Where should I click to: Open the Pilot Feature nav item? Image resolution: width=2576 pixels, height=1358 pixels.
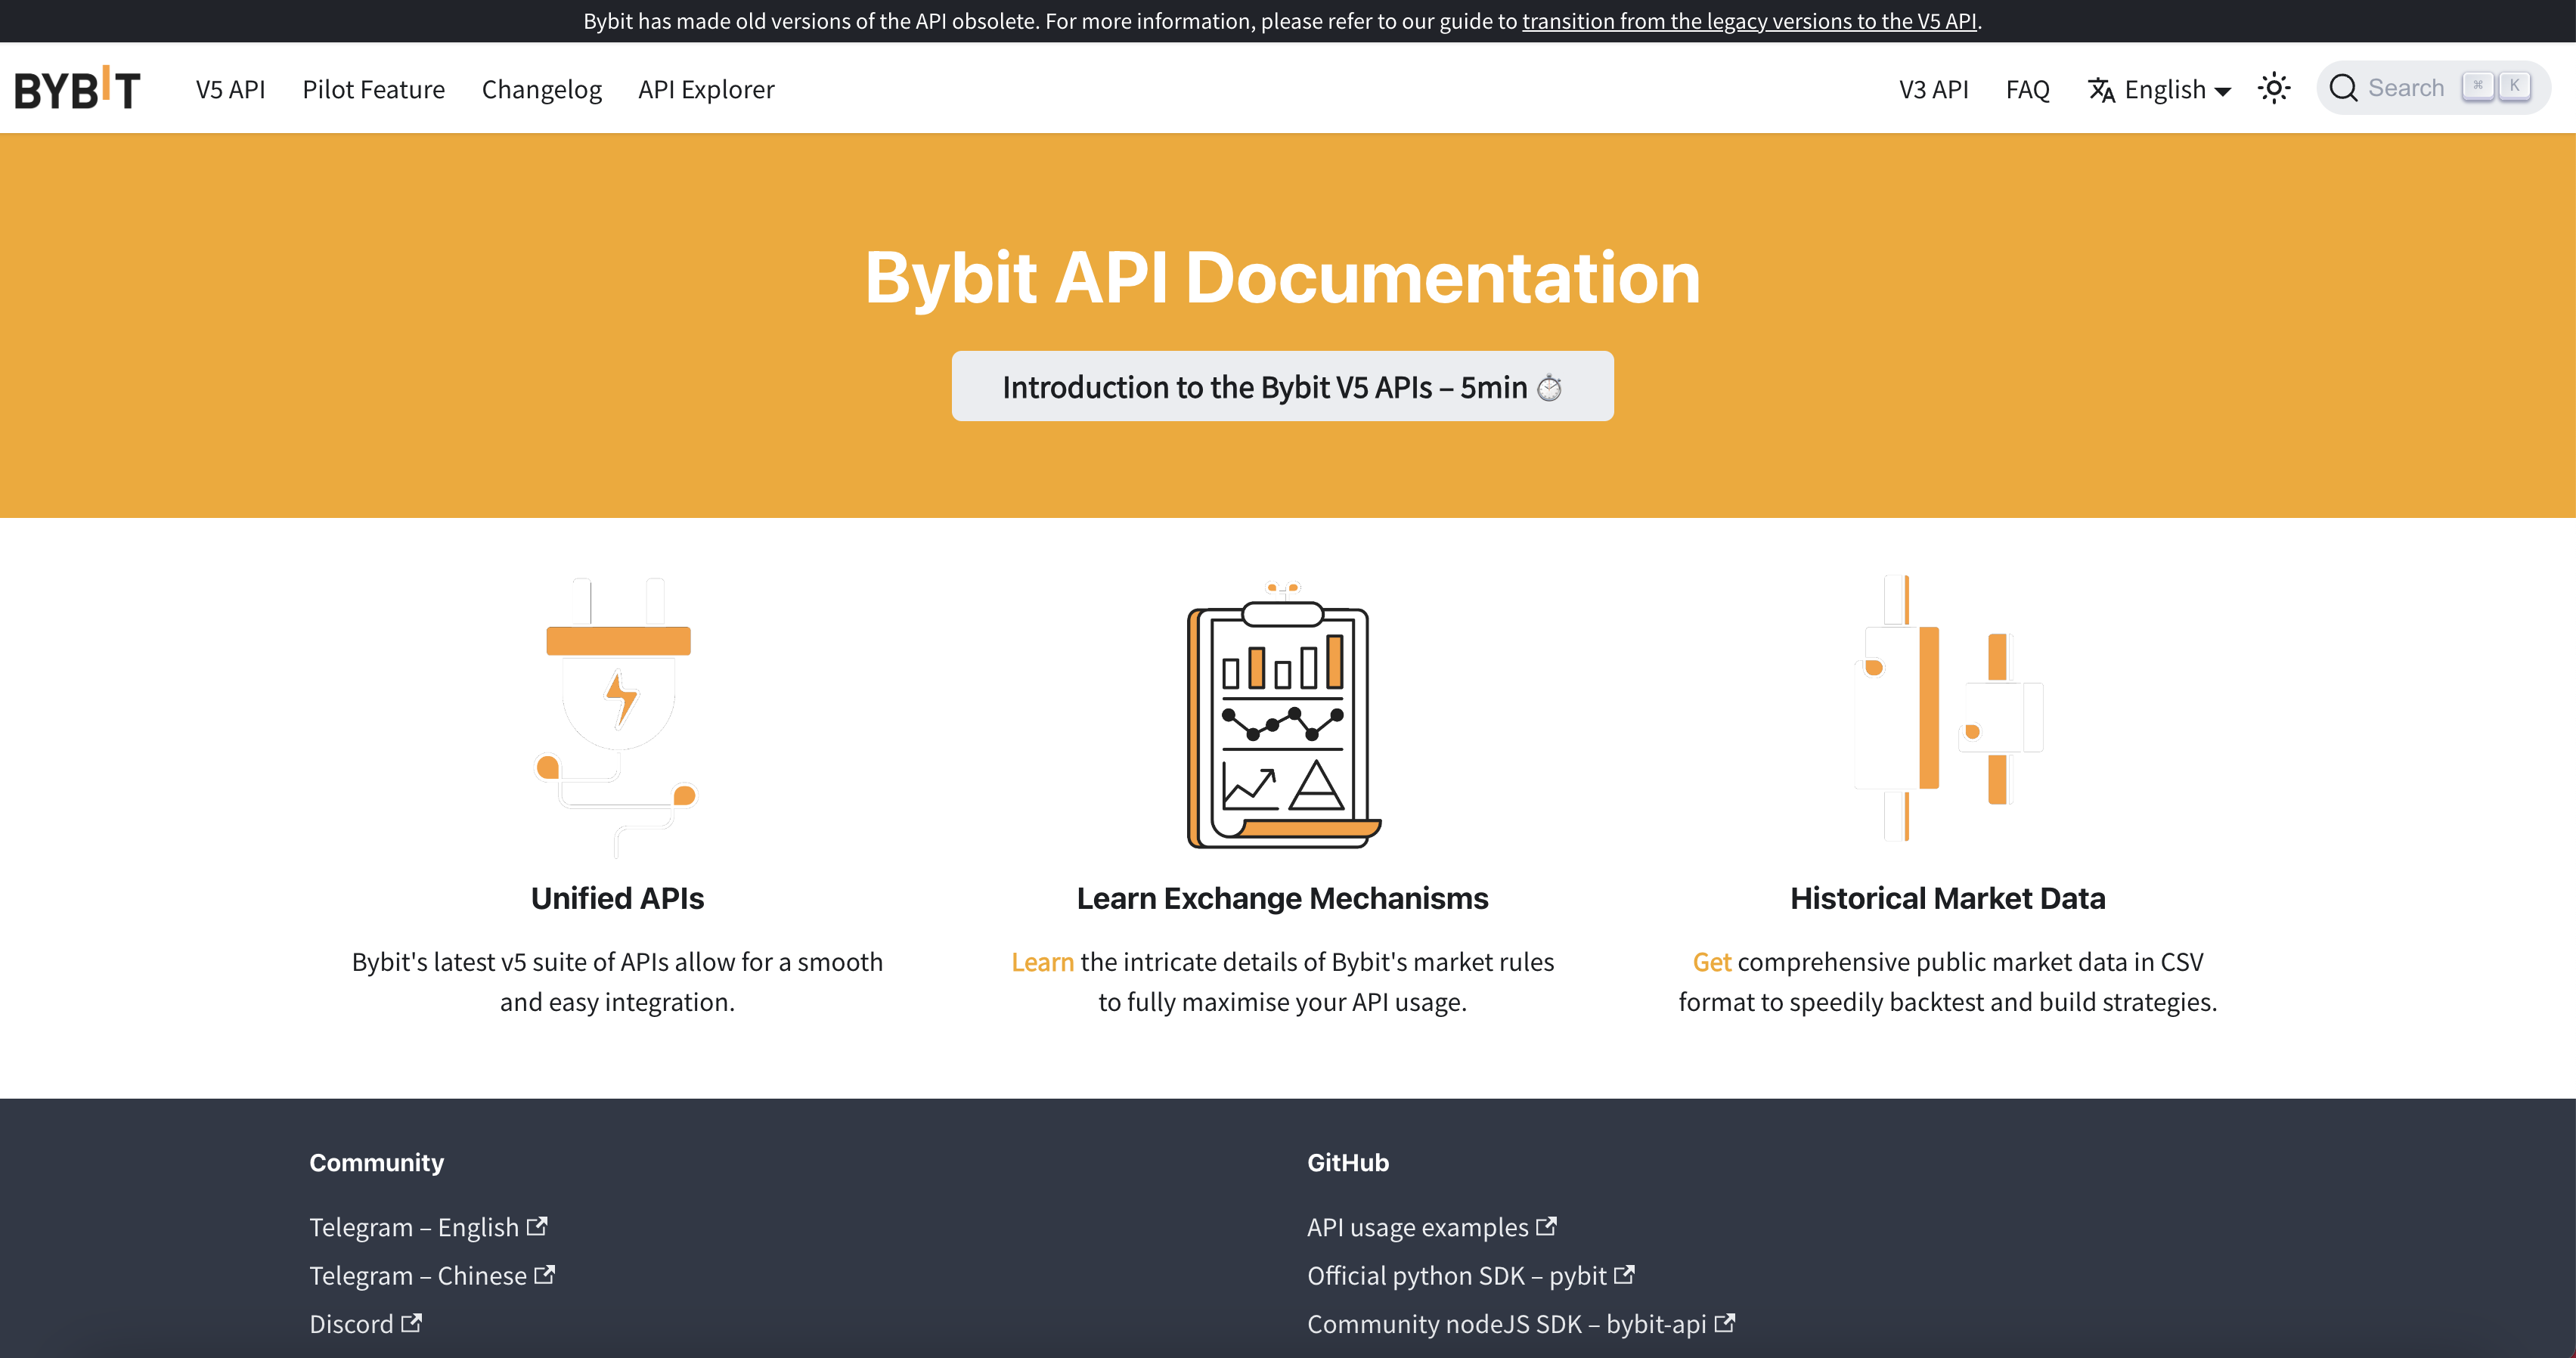[373, 89]
